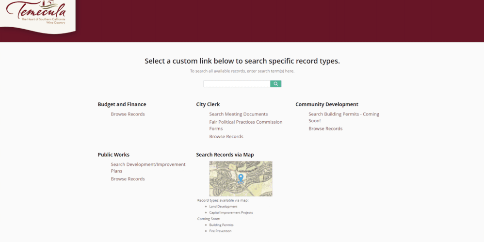Select Capital Improvement Projects list item
The height and width of the screenshot is (242, 484).
[231, 212]
